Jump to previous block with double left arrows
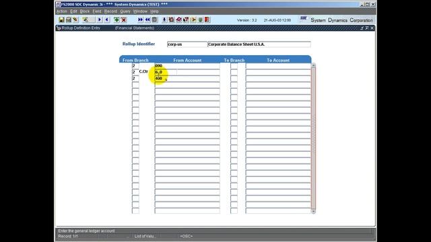 click(147, 19)
